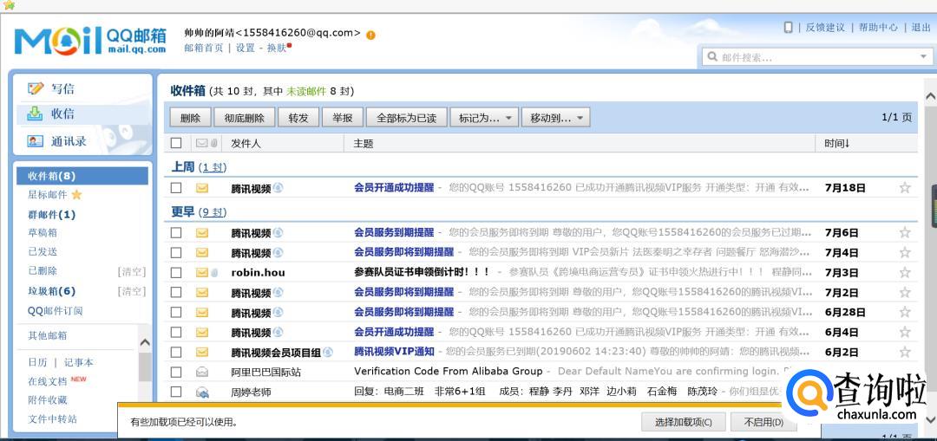Click the replied envelope icon of 周婷老师 email
The width and height of the screenshot is (937, 441).
pyautogui.click(x=202, y=392)
